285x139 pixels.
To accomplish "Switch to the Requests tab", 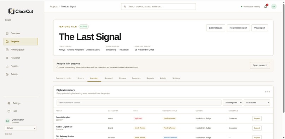I will pos(136,78).
